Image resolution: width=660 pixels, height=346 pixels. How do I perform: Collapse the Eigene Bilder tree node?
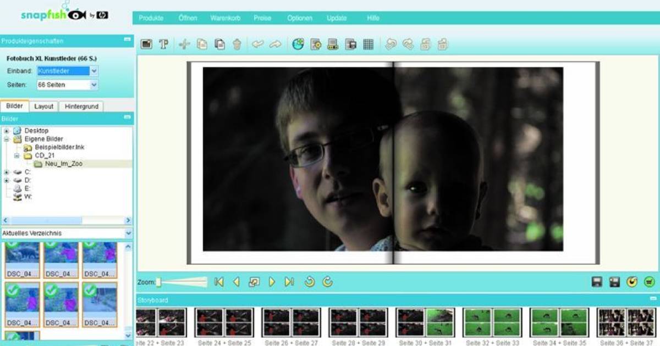coord(7,139)
